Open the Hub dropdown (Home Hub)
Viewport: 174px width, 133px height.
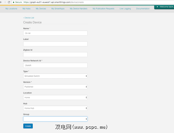[55, 108]
